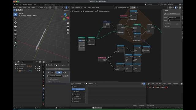Click the Add Modifier button
196x110 pixels.
(x=58, y=69)
